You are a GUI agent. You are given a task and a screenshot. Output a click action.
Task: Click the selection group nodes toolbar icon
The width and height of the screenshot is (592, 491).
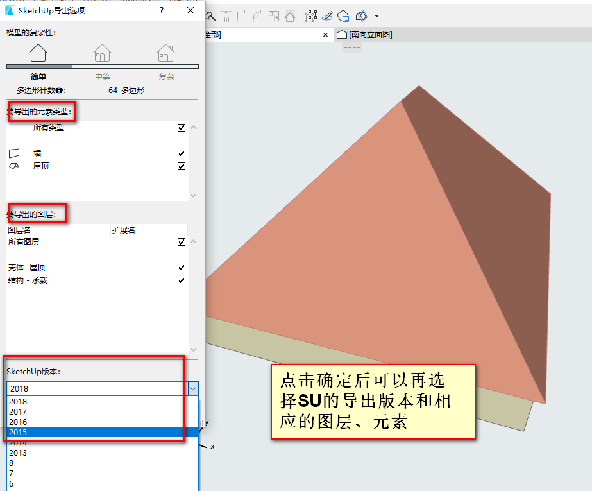pos(311,16)
